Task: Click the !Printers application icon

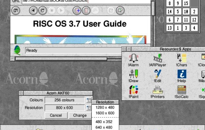Action: (x=157, y=92)
